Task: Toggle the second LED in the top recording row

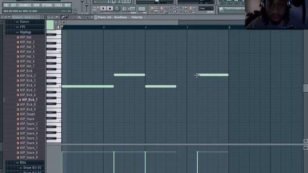Action: 162,8
